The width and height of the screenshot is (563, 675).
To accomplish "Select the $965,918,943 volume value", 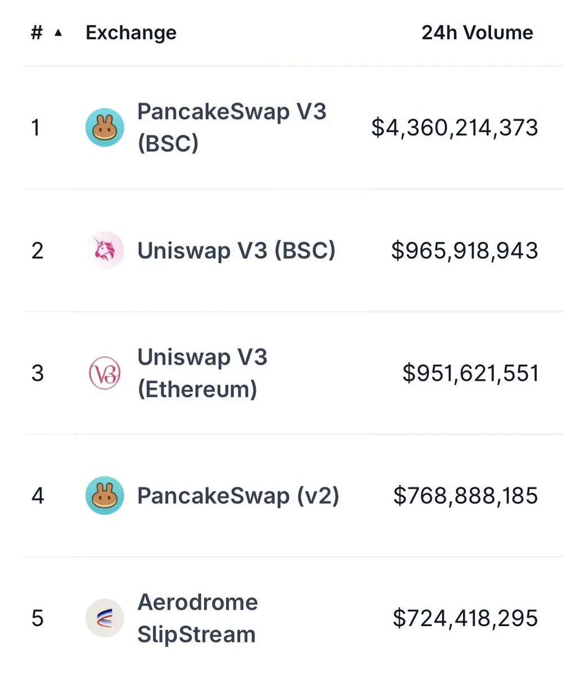I will (465, 250).
